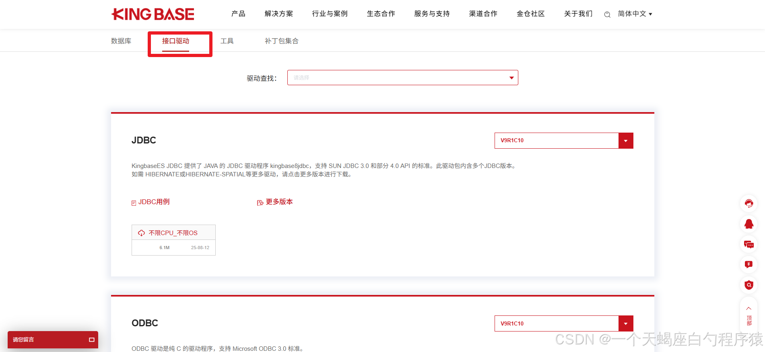The height and width of the screenshot is (352, 765).
Task: Open the search magnifier icon in header
Action: (607, 14)
